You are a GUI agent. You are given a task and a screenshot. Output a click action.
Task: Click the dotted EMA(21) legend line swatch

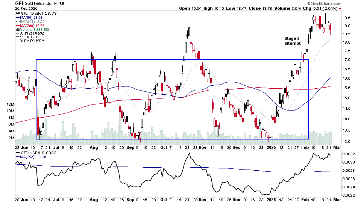pyautogui.click(x=18, y=22)
